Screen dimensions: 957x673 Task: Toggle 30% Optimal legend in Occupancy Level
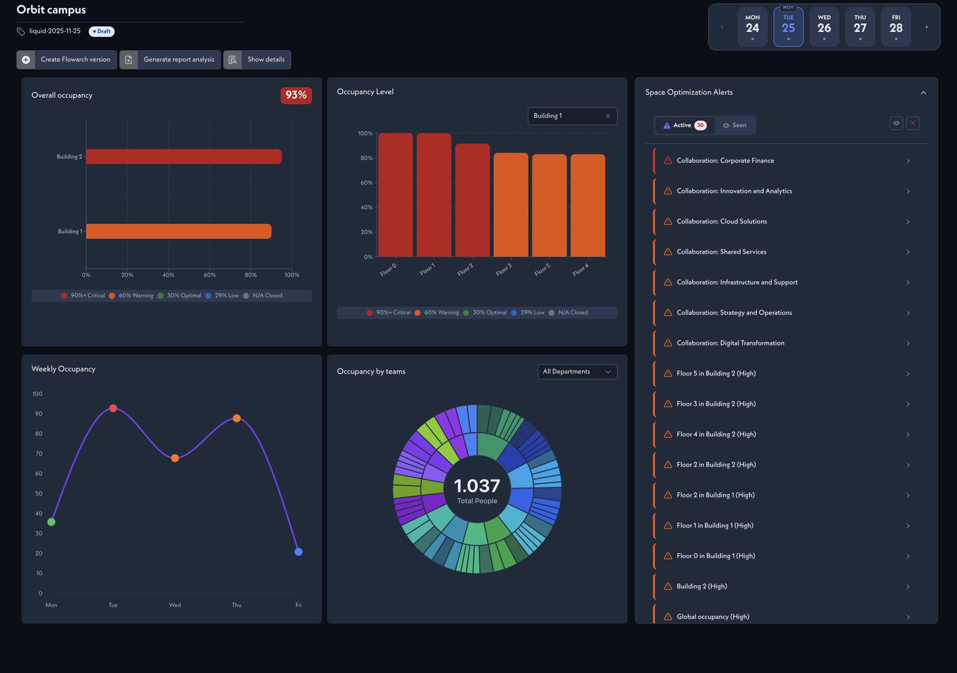[x=485, y=313]
